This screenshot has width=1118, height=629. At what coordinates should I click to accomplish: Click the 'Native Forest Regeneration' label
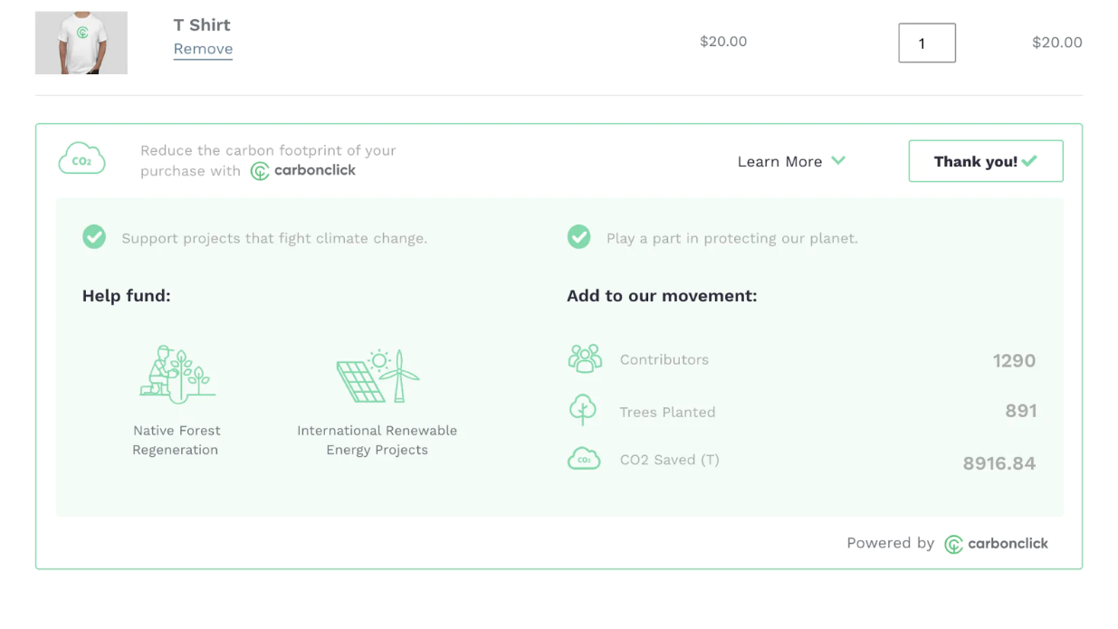(177, 440)
